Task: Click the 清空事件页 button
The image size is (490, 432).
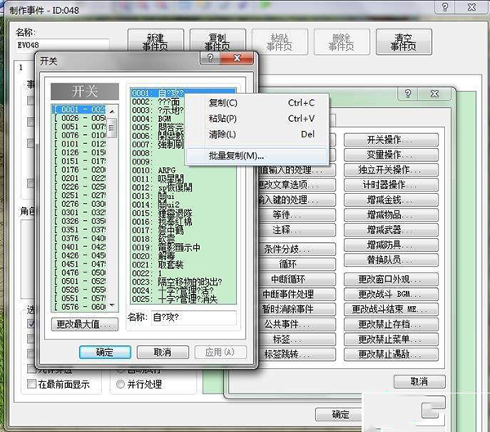Action: (403, 42)
